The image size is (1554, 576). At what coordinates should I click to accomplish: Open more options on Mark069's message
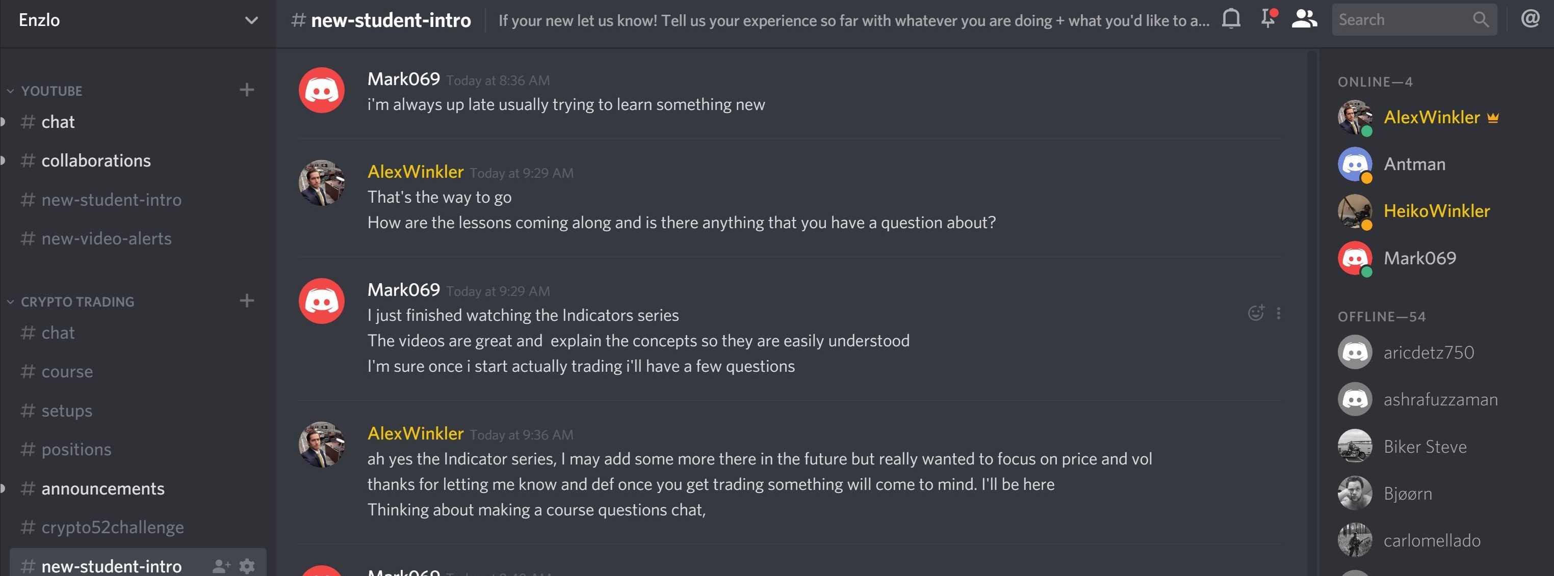[1278, 313]
